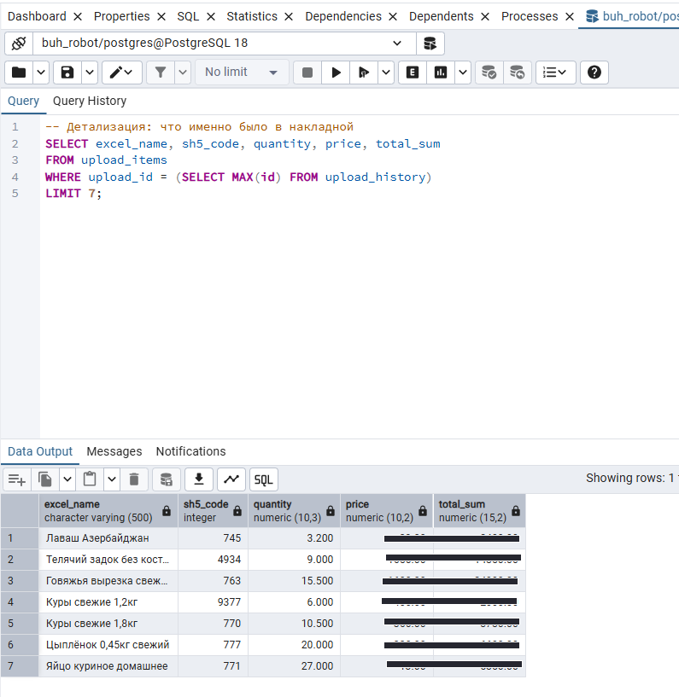Expand the Open File dropdown arrow

41,73
